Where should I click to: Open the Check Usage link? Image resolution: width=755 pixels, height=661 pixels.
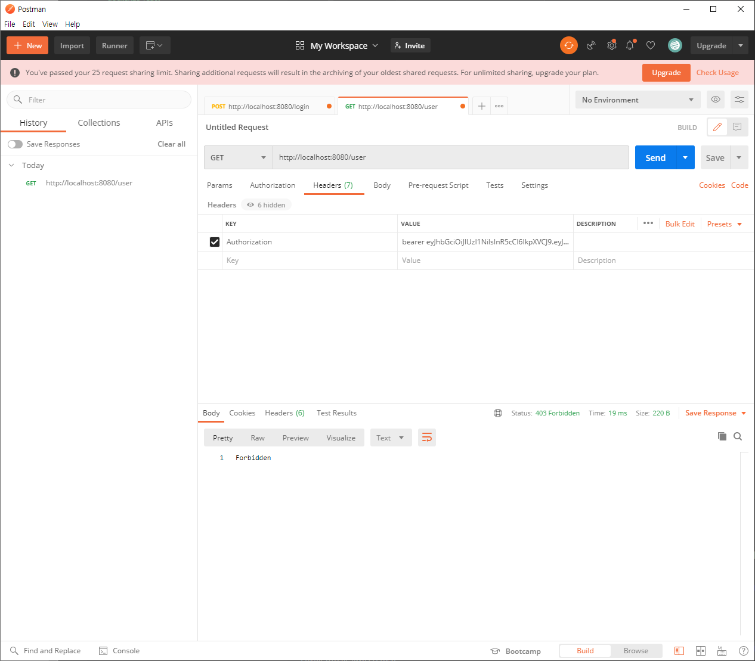(x=717, y=73)
